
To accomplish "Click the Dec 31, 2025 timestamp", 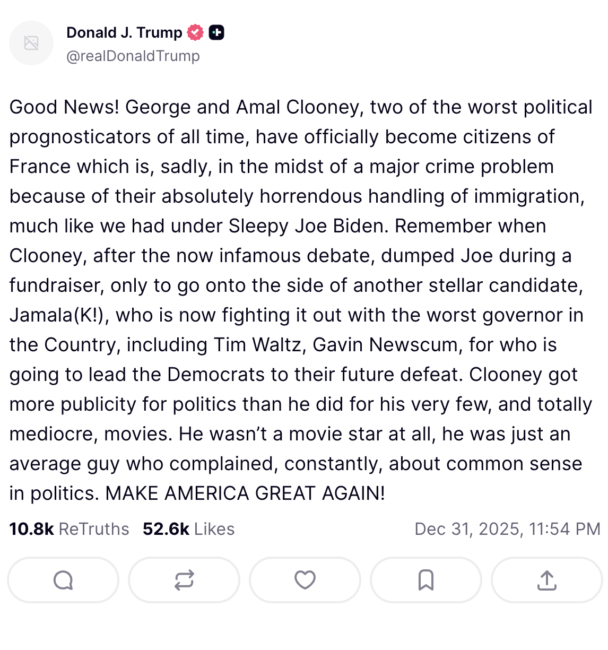I will pyautogui.click(x=507, y=529).
